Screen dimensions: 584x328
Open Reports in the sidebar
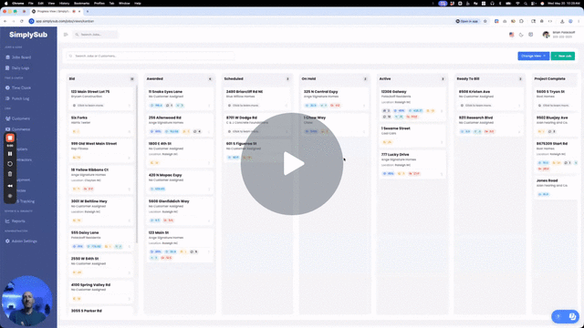16,220
